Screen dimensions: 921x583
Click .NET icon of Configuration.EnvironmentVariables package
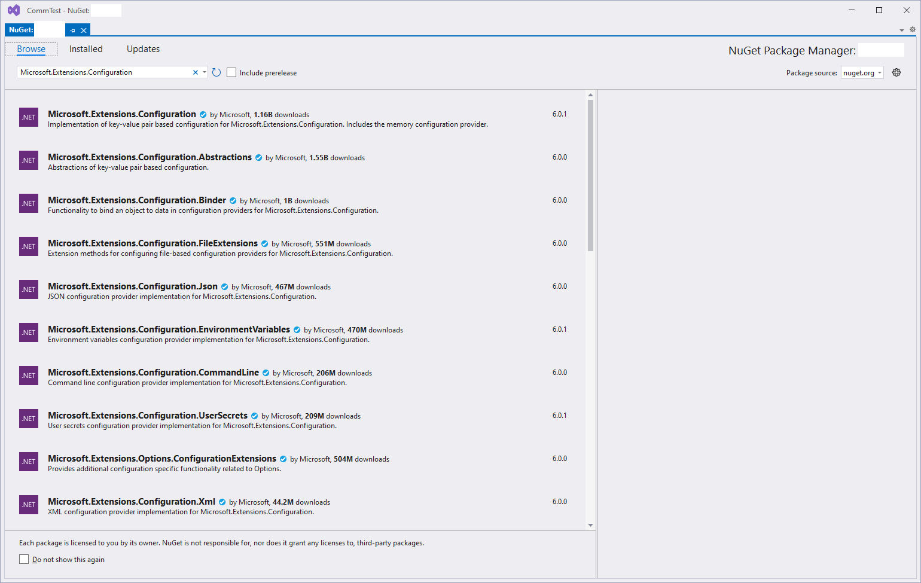(x=29, y=332)
